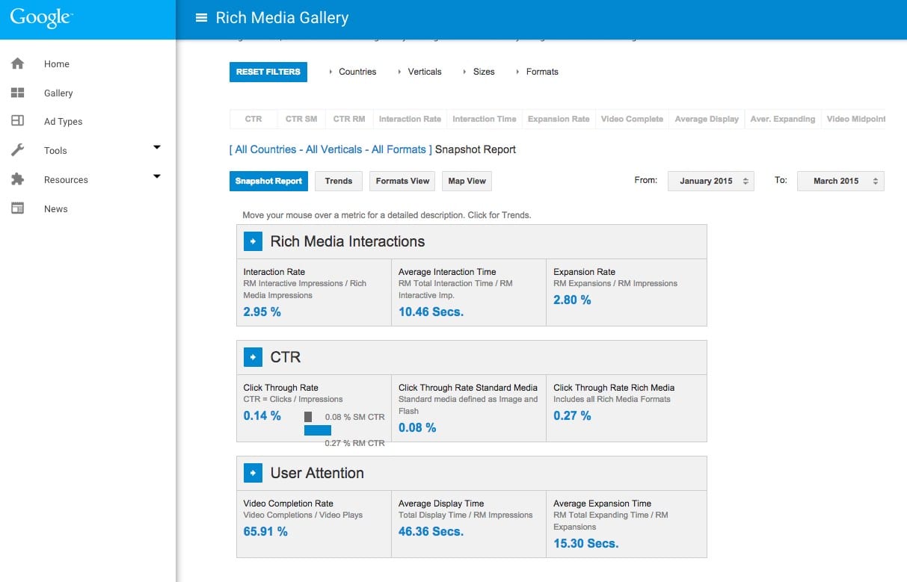907x582 pixels.
Task: Switch to the Map View tab
Action: coord(467,181)
